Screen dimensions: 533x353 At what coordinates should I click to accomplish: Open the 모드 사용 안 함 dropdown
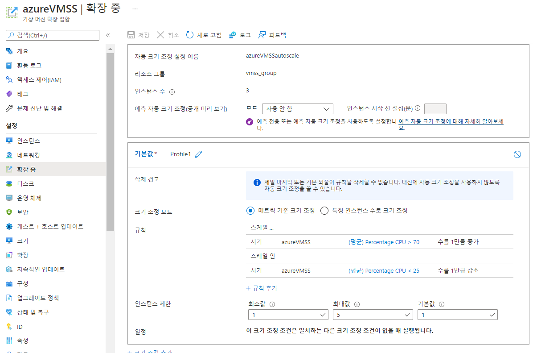coord(297,109)
